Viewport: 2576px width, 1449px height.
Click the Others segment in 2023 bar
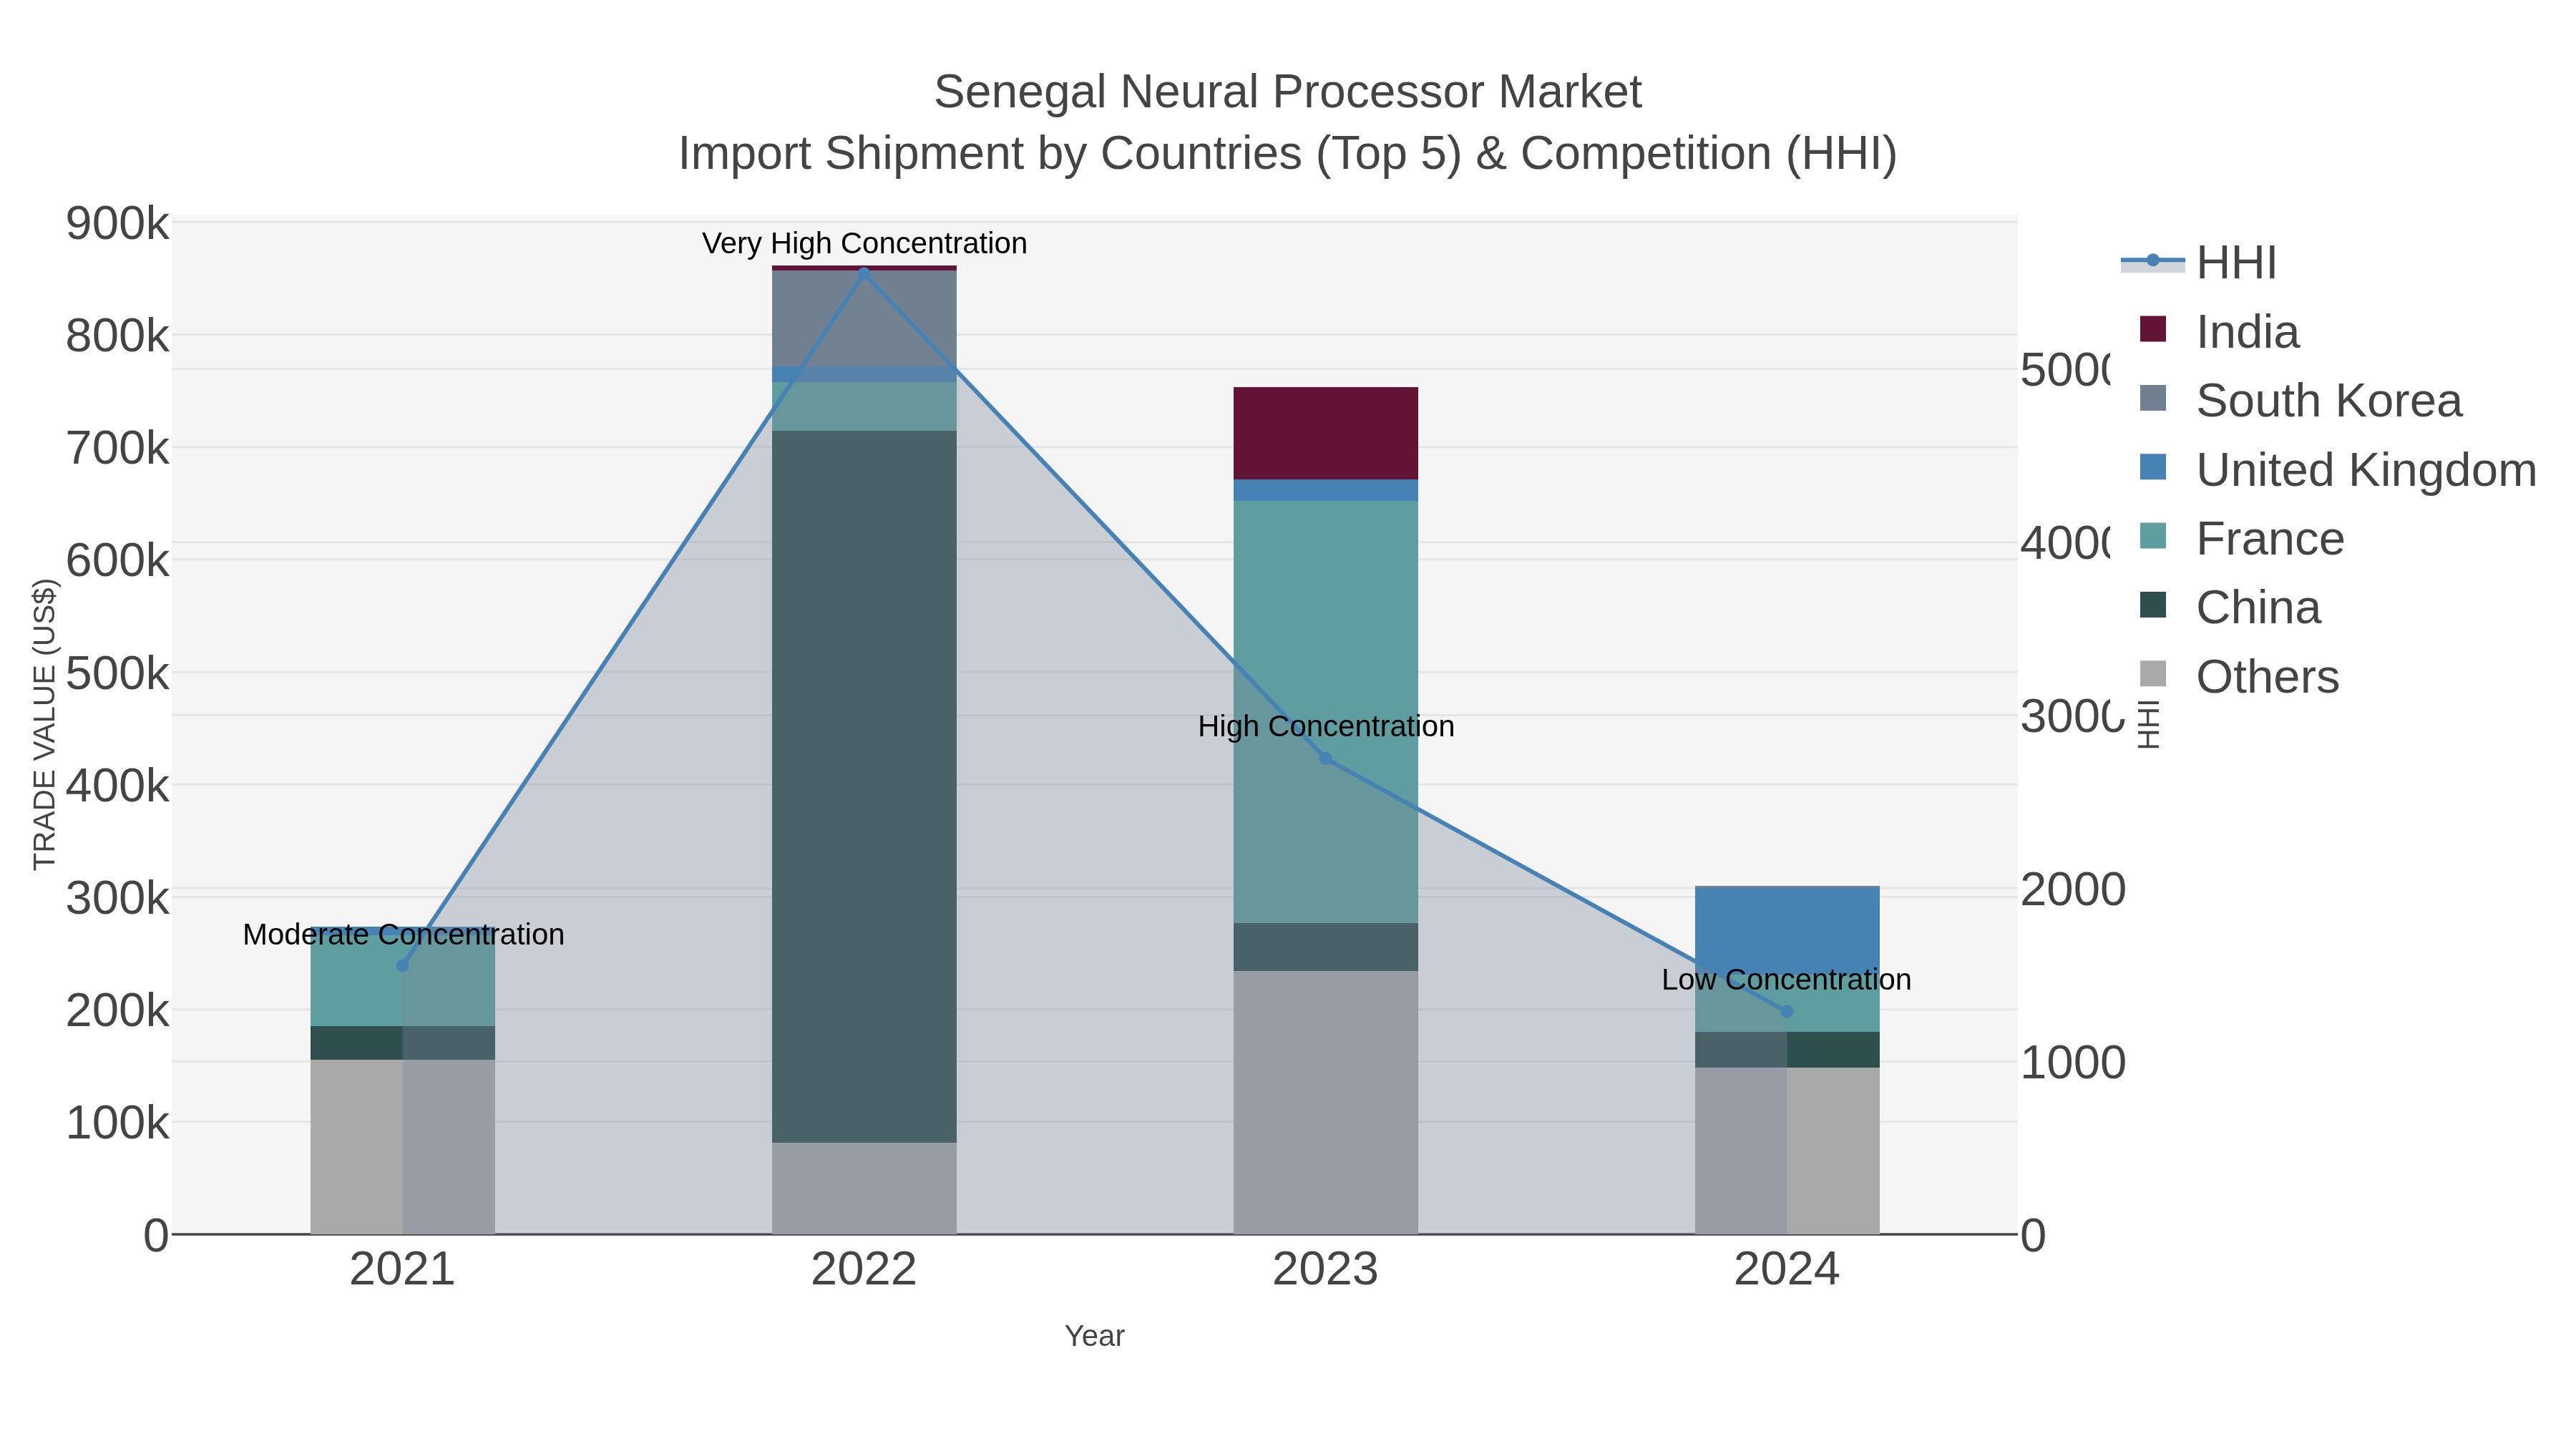click(1326, 1102)
